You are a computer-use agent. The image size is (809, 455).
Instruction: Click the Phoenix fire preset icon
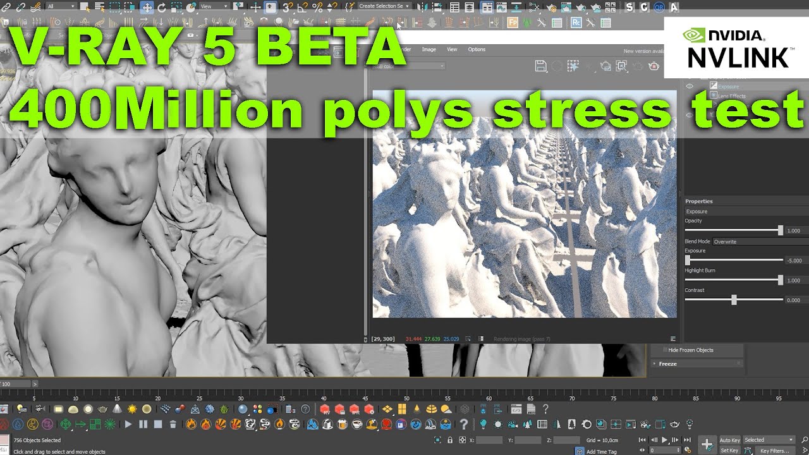[191, 424]
